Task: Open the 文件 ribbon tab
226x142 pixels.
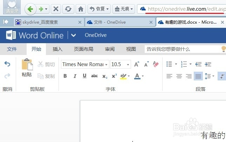Action: point(12,49)
